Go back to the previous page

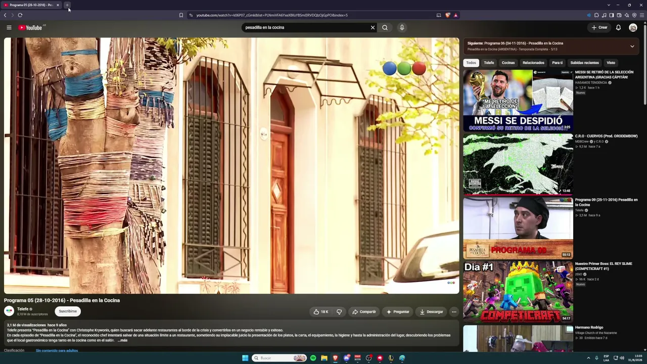click(x=5, y=15)
